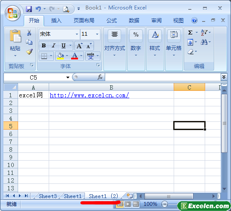Click the Save icon in quick access toolbar

point(29,9)
